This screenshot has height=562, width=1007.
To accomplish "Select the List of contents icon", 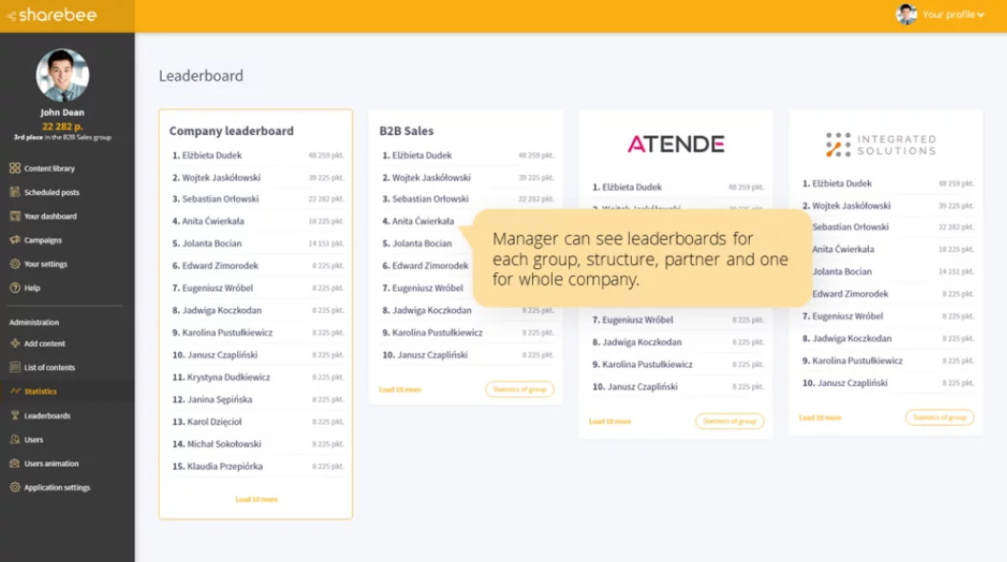I will tap(49, 367).
